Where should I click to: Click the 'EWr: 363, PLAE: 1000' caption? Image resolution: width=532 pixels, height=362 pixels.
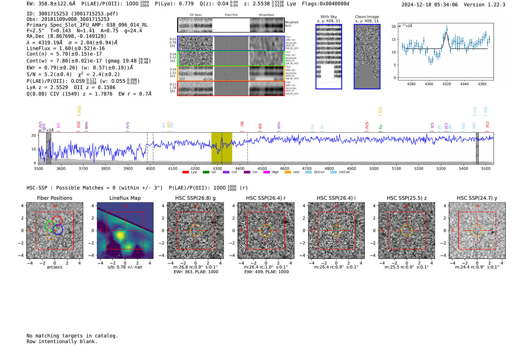pyautogui.click(x=196, y=272)
